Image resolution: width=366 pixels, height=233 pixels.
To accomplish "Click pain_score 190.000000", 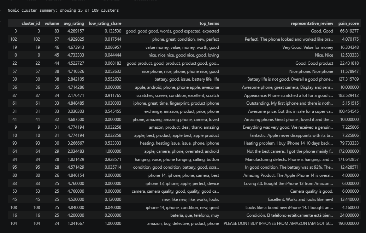I will (348, 223).
